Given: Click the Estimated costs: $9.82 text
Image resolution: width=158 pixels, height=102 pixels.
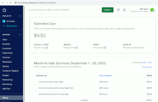Looking at the screenshot, I should pyautogui.click(x=139, y=11).
